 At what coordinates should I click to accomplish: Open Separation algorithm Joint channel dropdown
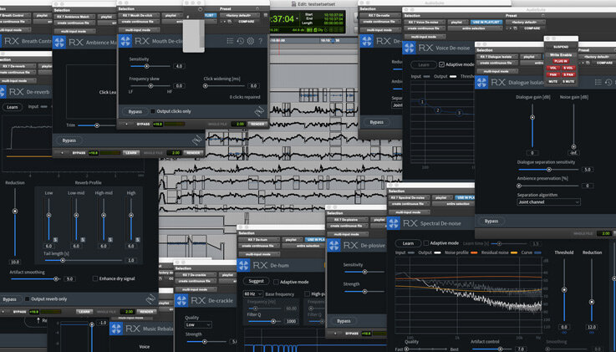click(548, 202)
